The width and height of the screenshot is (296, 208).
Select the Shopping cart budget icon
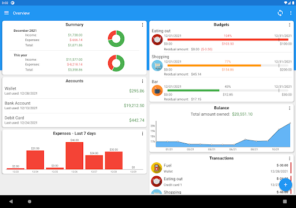tap(157, 65)
